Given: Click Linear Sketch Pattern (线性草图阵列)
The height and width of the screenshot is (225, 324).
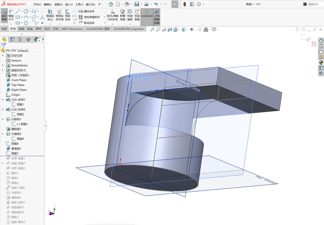Looking at the screenshot, I should (x=89, y=17).
